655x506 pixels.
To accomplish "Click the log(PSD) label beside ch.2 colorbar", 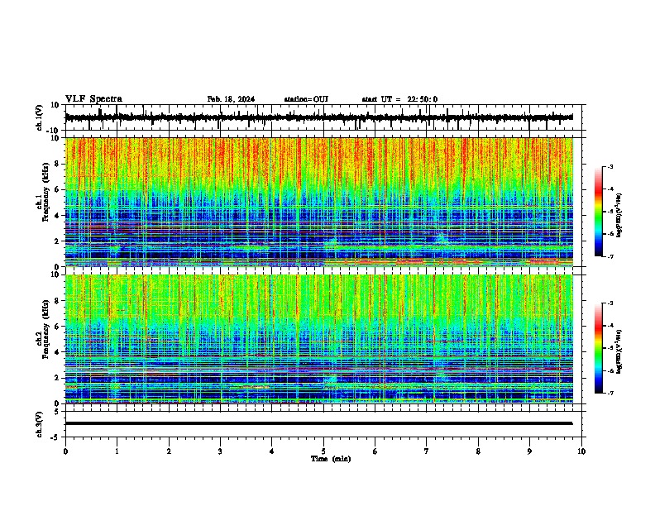I will tap(619, 351).
